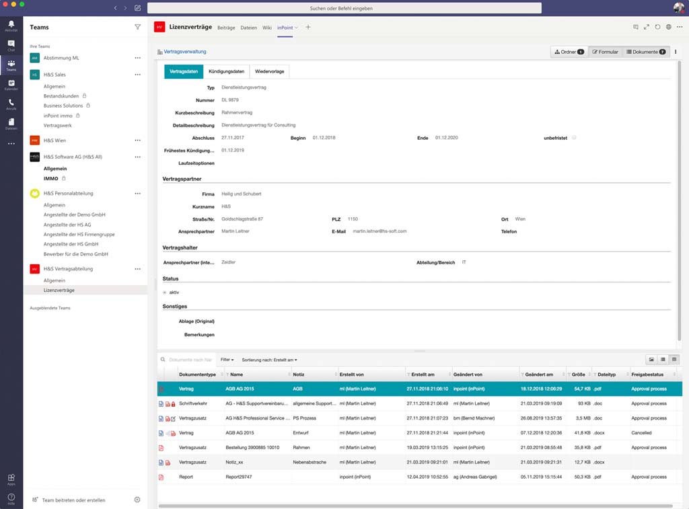Image resolution: width=689 pixels, height=509 pixels.
Task: Select the Vertragsdaten tab
Action: (x=184, y=71)
